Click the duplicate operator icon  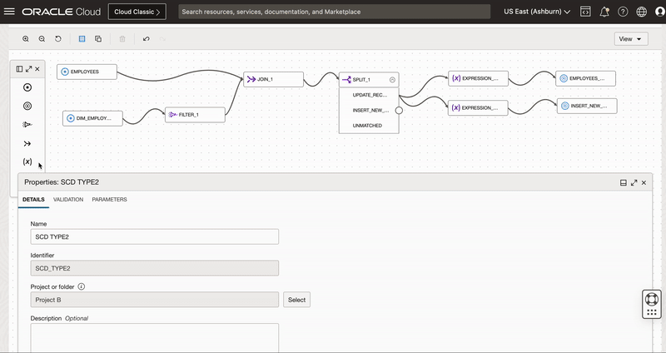98,38
